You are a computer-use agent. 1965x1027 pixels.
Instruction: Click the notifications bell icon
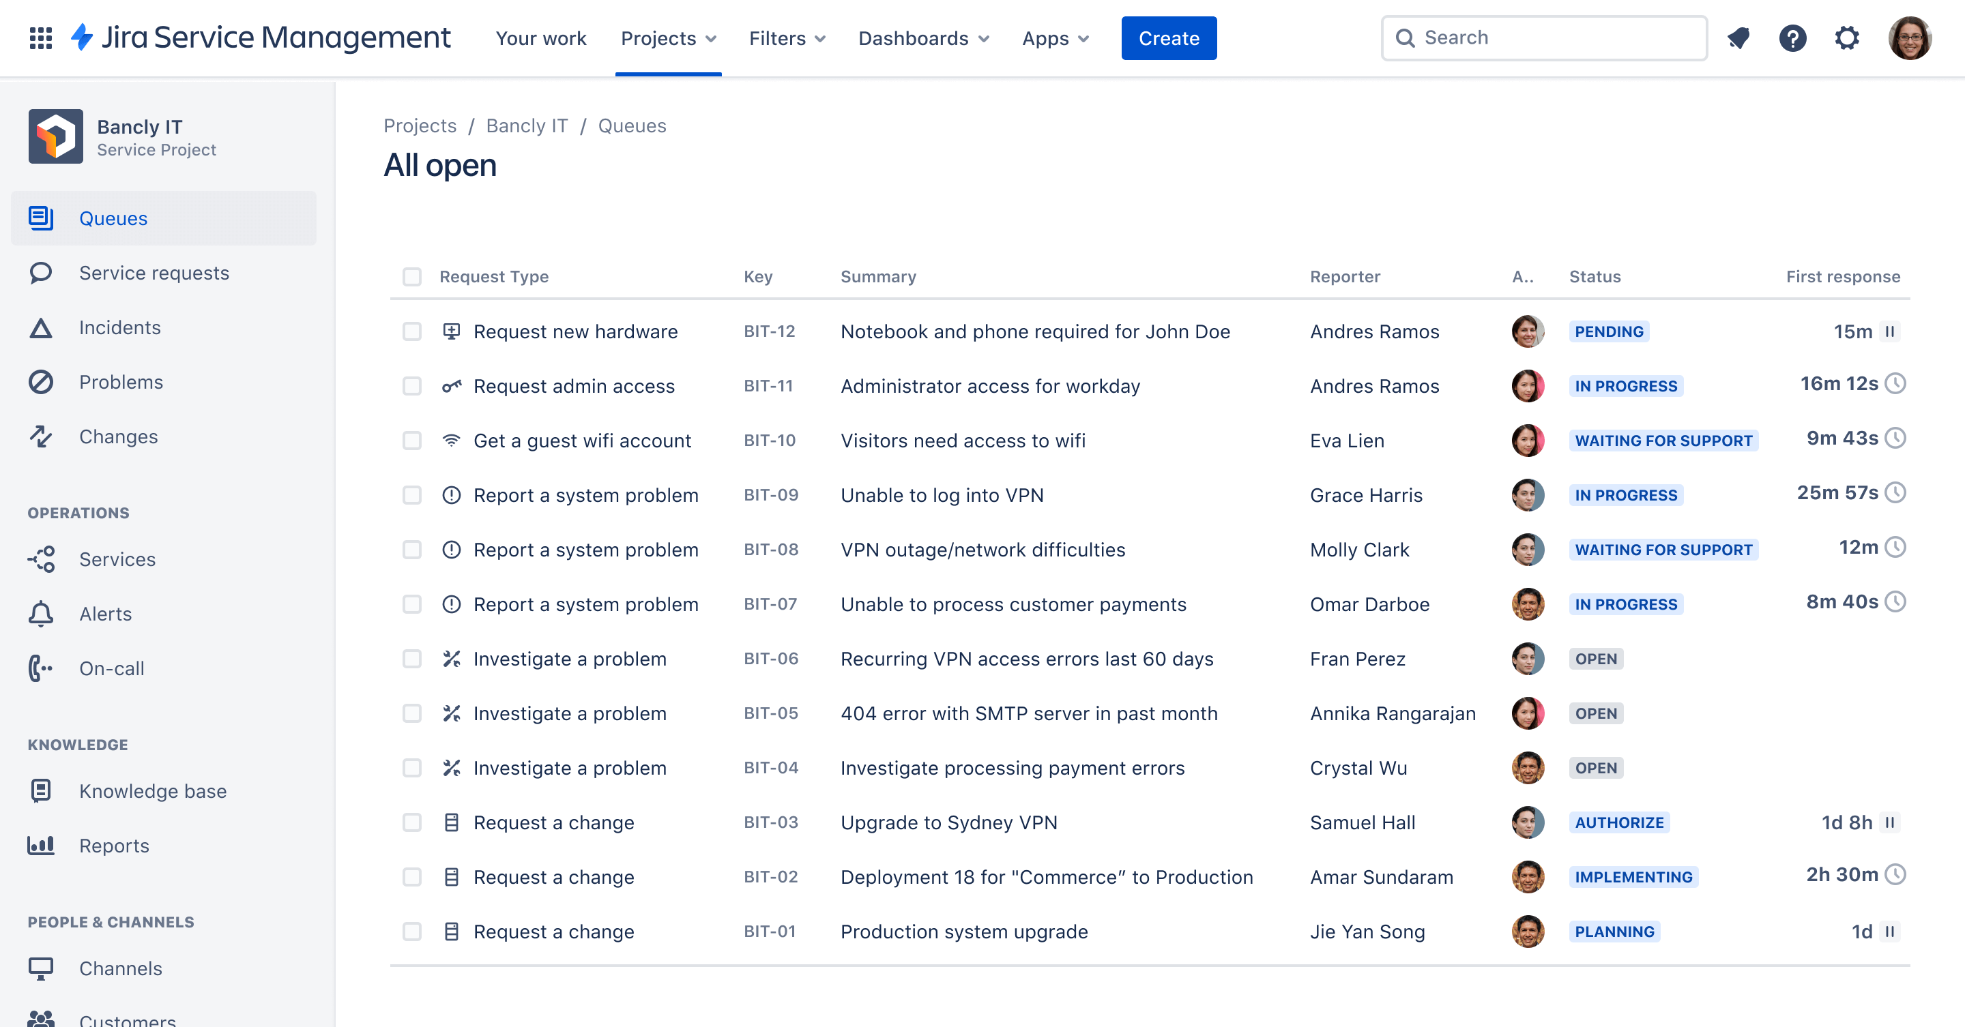point(1739,38)
